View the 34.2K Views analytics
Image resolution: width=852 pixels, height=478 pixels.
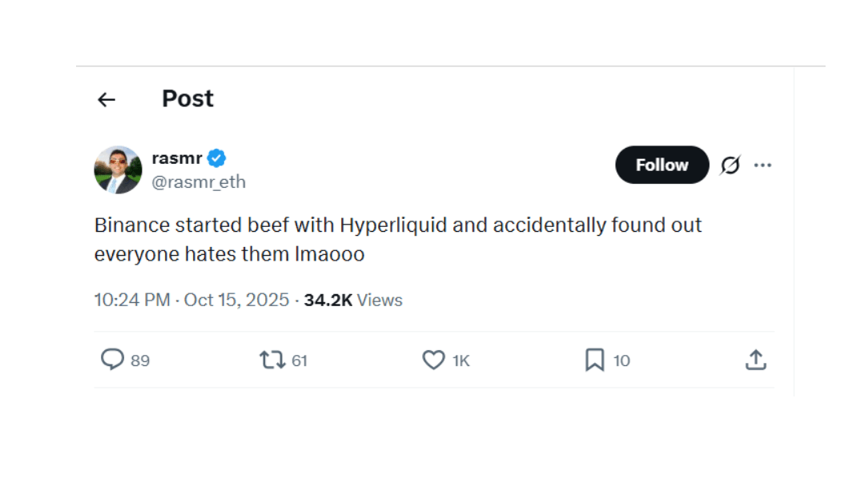353,300
